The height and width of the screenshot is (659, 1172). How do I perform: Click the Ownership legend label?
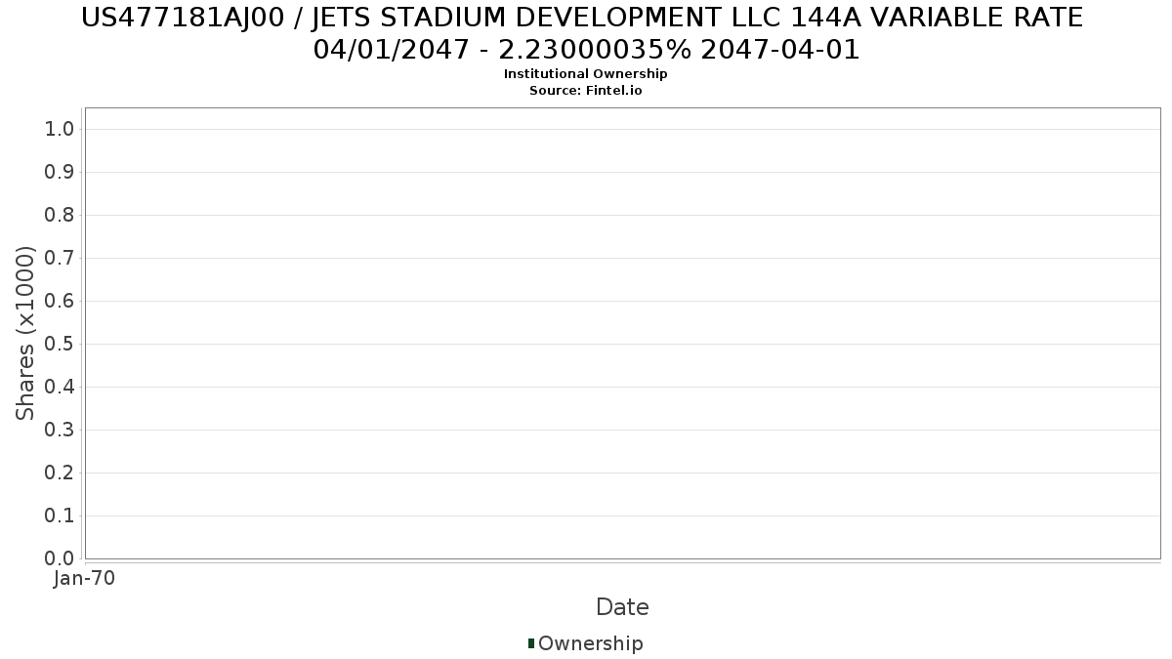point(591,643)
